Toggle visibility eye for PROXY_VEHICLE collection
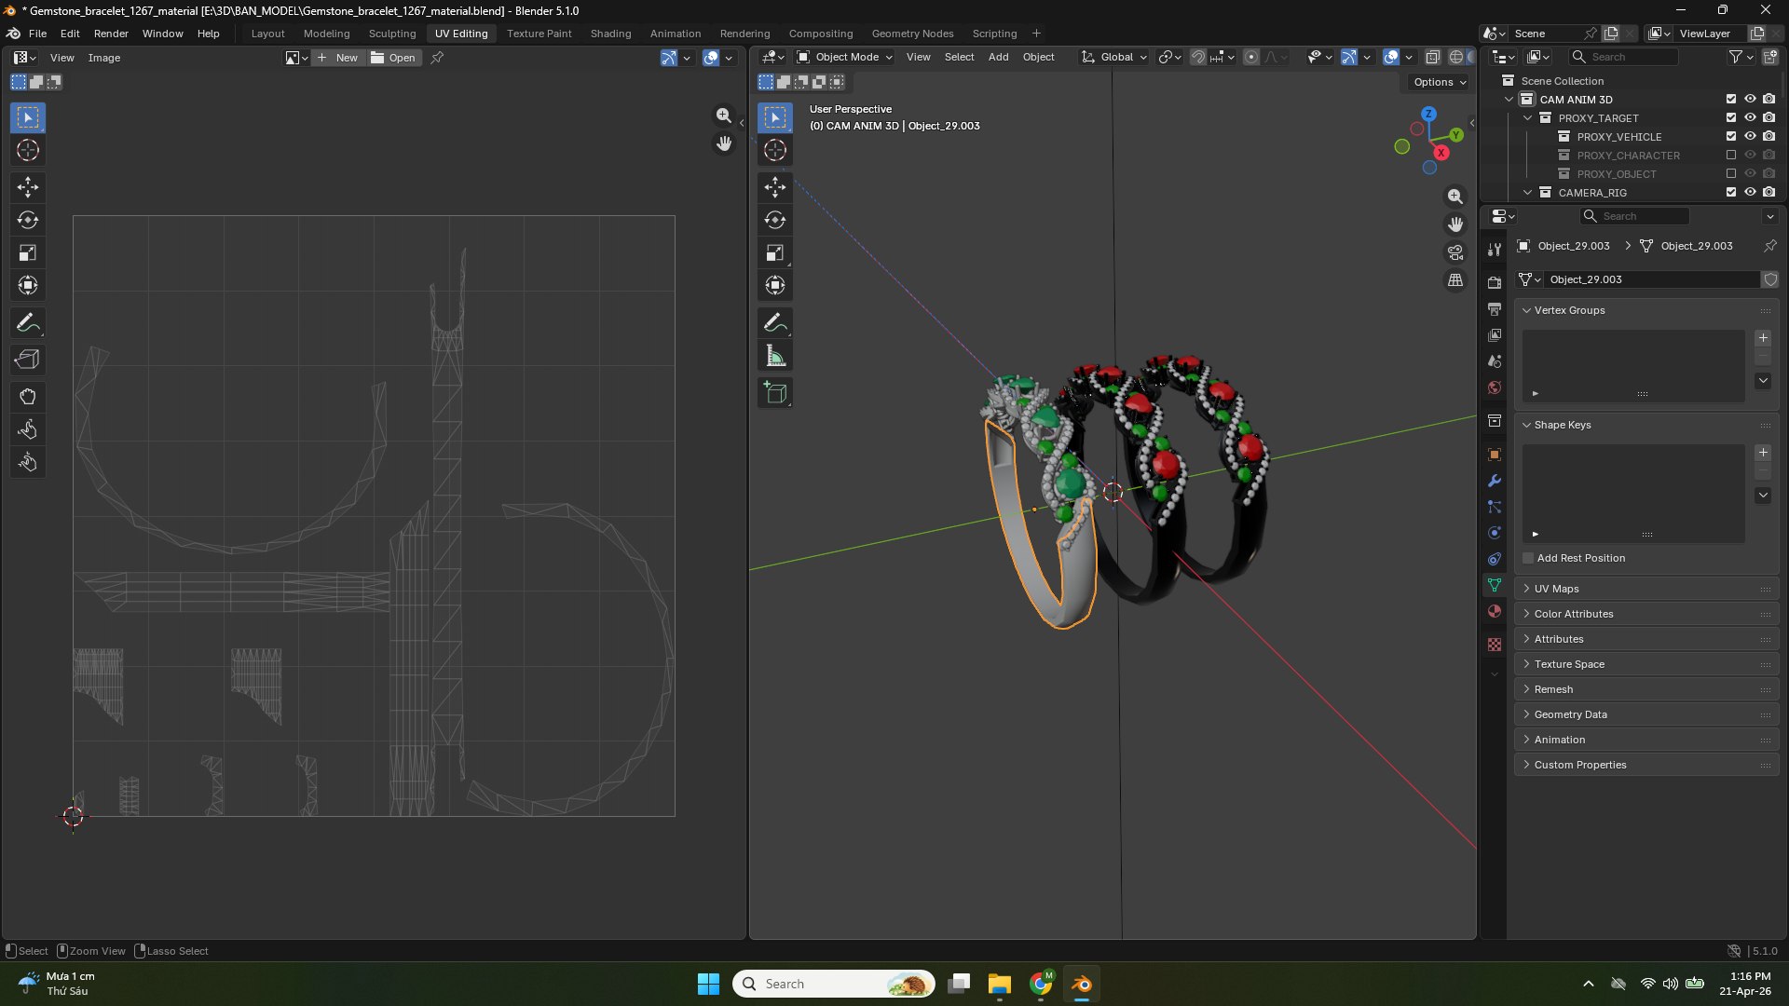This screenshot has width=1789, height=1006. click(x=1750, y=136)
